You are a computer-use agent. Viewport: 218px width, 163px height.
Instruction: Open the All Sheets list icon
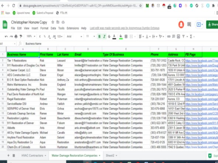coord(14,155)
